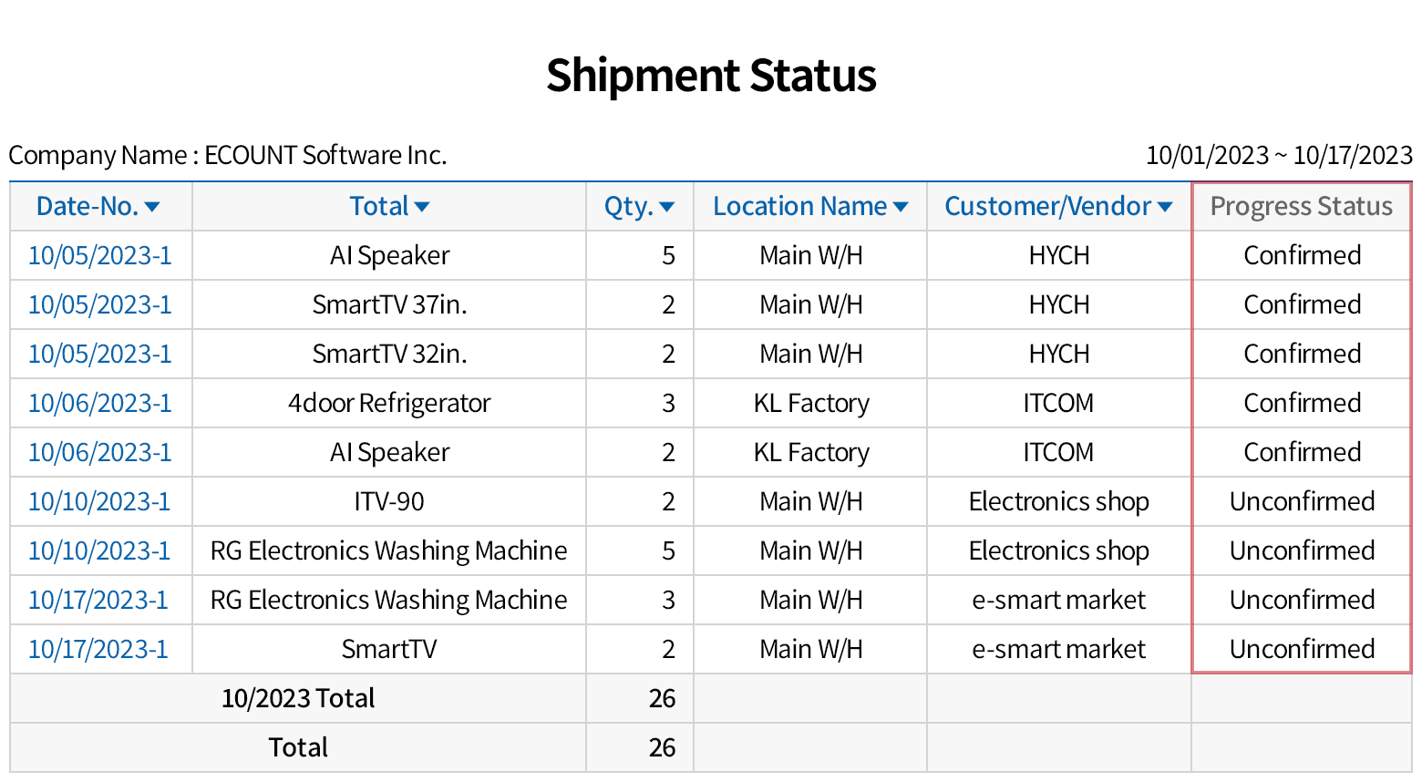
Task: Open the Qty. column dropdown arrow
Action: tap(667, 207)
